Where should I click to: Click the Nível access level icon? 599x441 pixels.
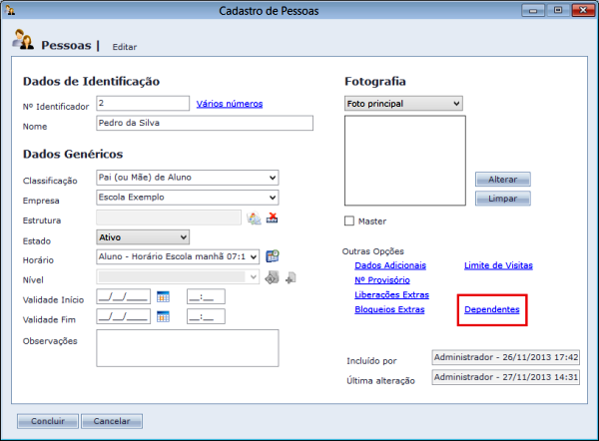(x=271, y=277)
